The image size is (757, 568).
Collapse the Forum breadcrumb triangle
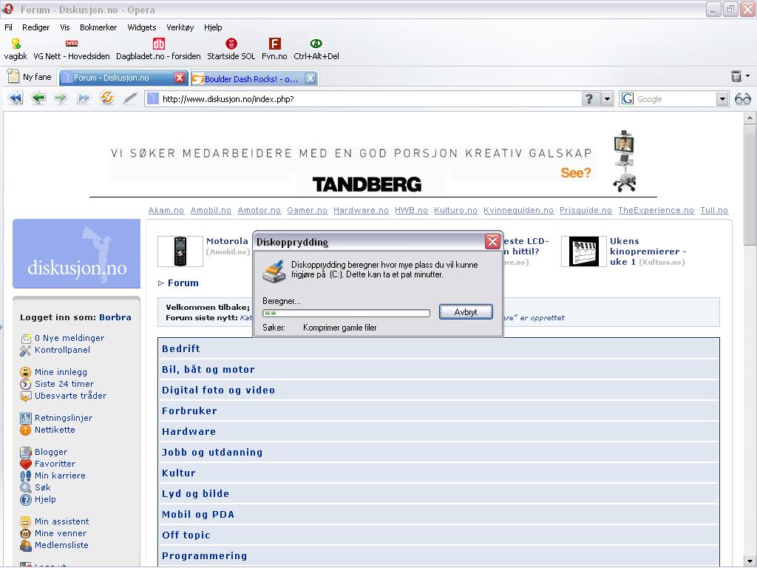tap(160, 283)
